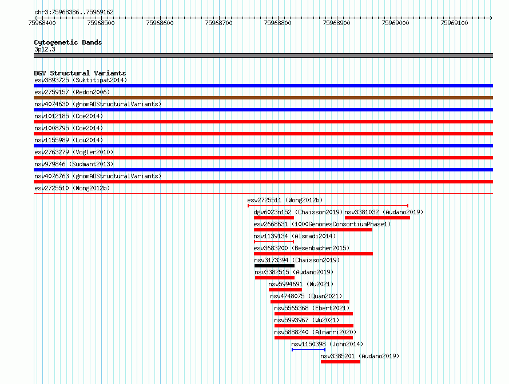Open nsv3382515 (Audano2019) variant label

click(294, 272)
